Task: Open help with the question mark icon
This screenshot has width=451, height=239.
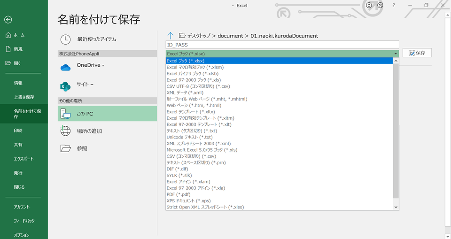Action: [x=394, y=5]
